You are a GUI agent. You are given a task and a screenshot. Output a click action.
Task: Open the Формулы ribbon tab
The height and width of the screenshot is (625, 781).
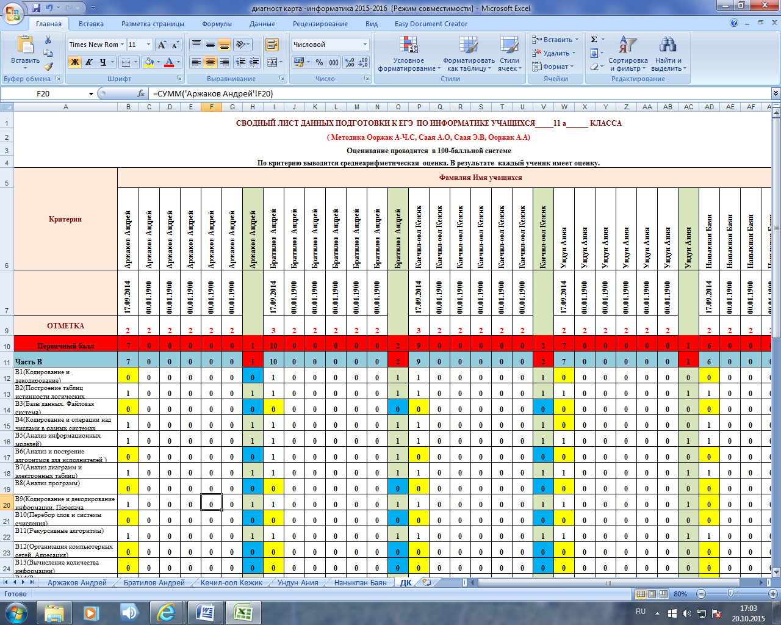[x=217, y=24]
